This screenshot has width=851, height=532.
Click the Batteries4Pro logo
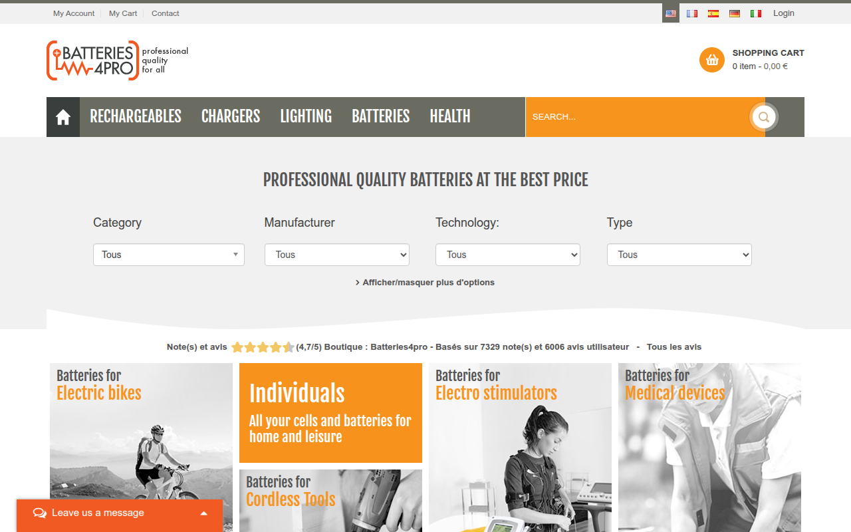tap(118, 61)
